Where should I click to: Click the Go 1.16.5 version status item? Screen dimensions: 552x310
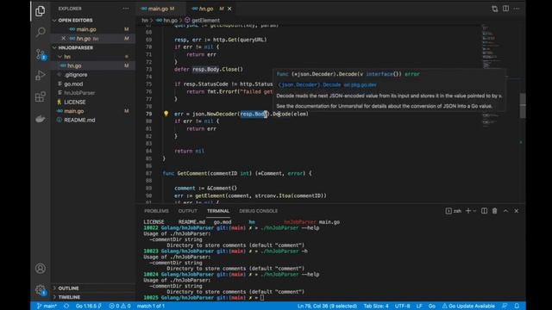point(88,306)
